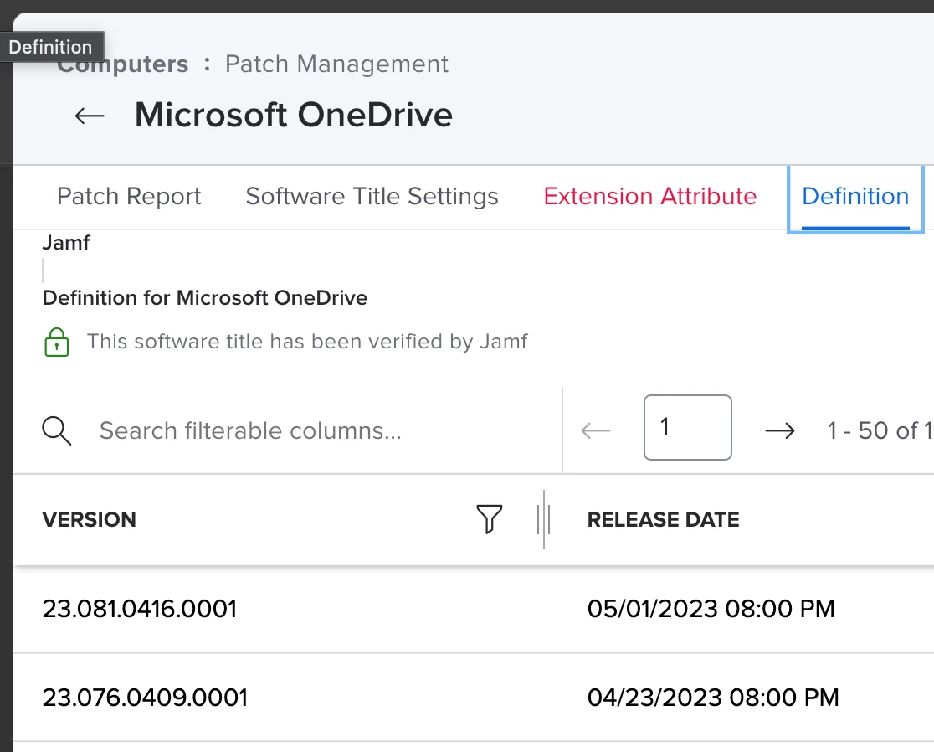Click the Computers breadcrumb link
934x752 pixels.
[123, 64]
